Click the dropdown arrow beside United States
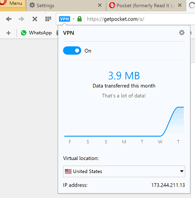 (x=181, y=171)
